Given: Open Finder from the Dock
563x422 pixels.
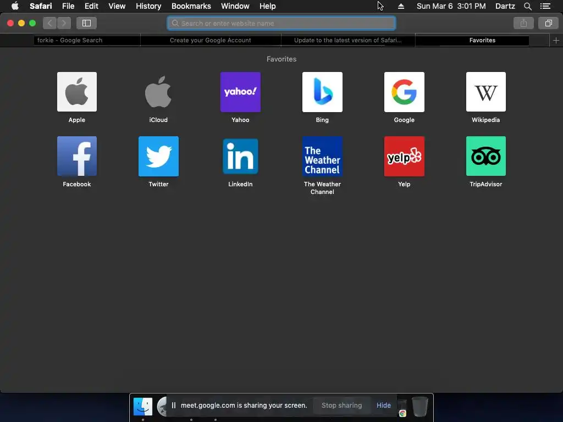Looking at the screenshot, I should [142, 406].
